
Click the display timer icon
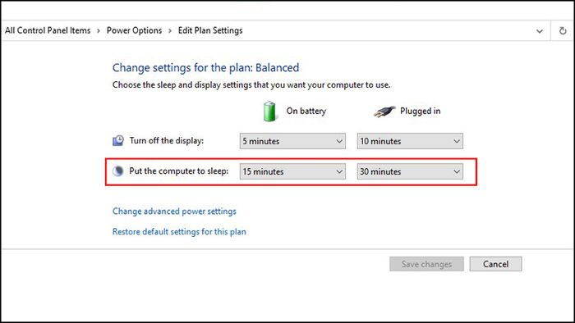tap(118, 140)
